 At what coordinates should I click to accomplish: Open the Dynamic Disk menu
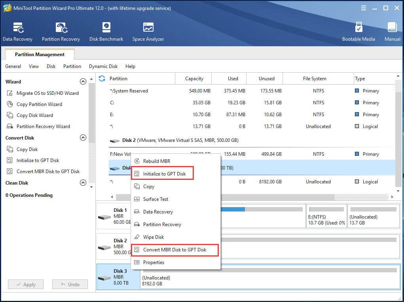(x=103, y=66)
